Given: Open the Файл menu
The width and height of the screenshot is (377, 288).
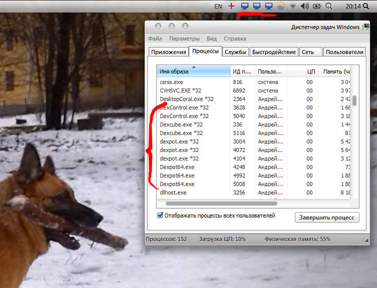Looking at the screenshot, I should click(x=155, y=39).
